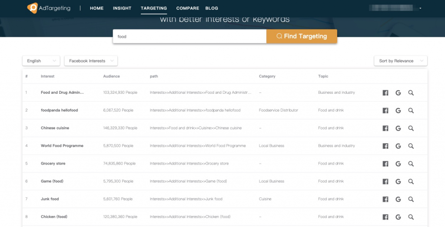Viewport: 445px width, 227px height.
Task: Expand the user account menu arrow
Action: click(420, 8)
